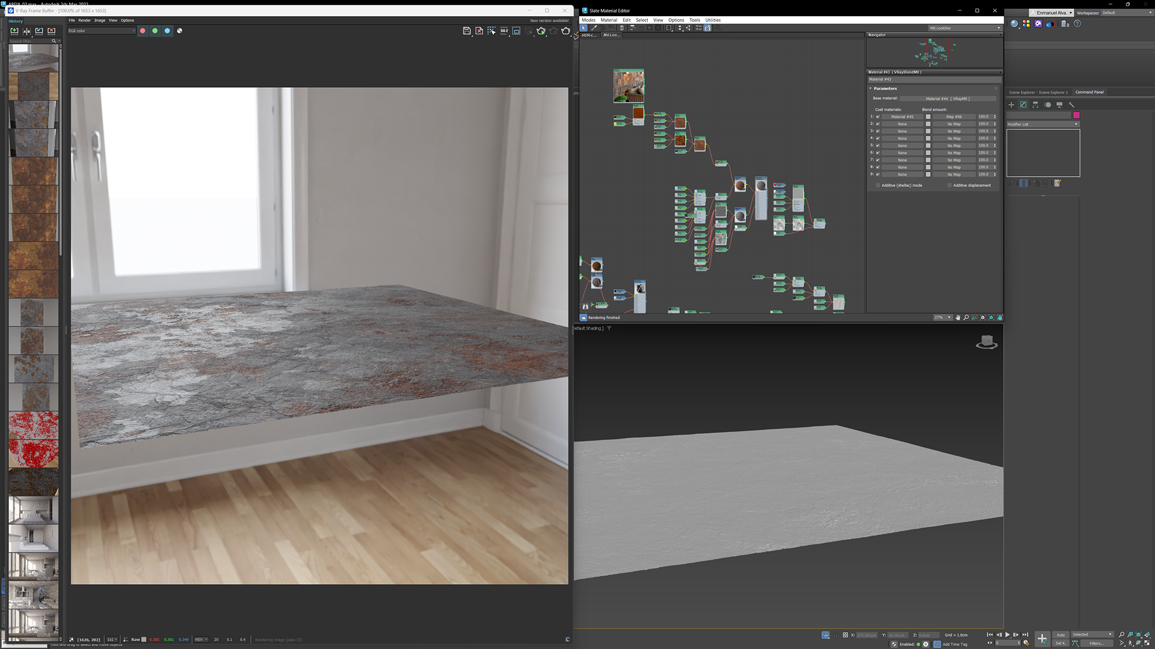Open the Display tab icon in Command Panel
Viewport: 1155px width, 649px height.
[1059, 105]
